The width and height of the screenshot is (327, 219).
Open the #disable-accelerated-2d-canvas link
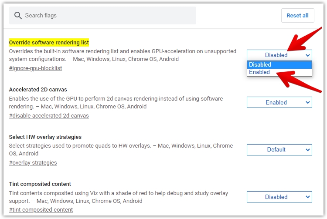pyautogui.click(x=49, y=115)
